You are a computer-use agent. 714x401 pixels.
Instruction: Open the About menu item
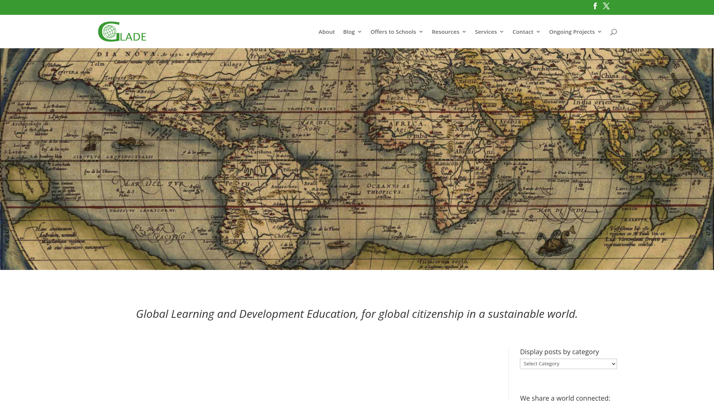tap(327, 32)
